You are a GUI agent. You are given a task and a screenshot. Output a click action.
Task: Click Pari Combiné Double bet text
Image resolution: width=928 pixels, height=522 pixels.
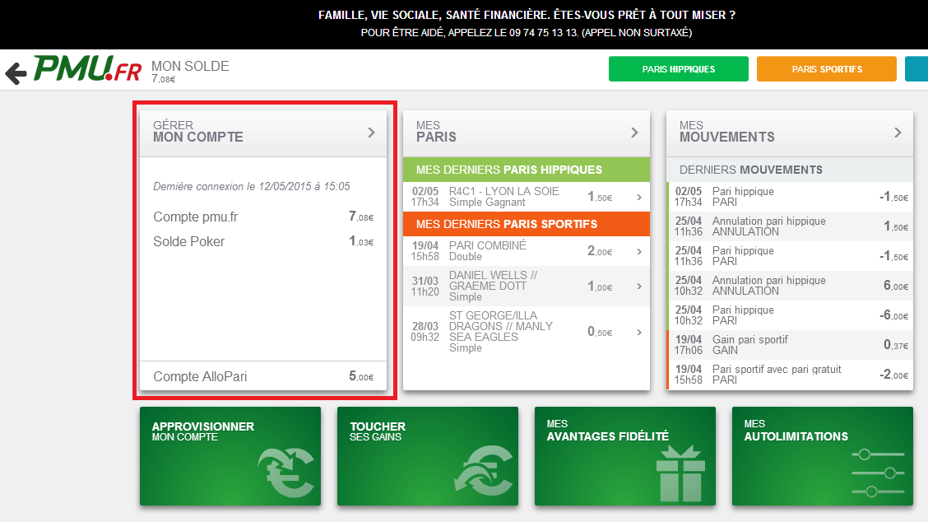(x=488, y=251)
